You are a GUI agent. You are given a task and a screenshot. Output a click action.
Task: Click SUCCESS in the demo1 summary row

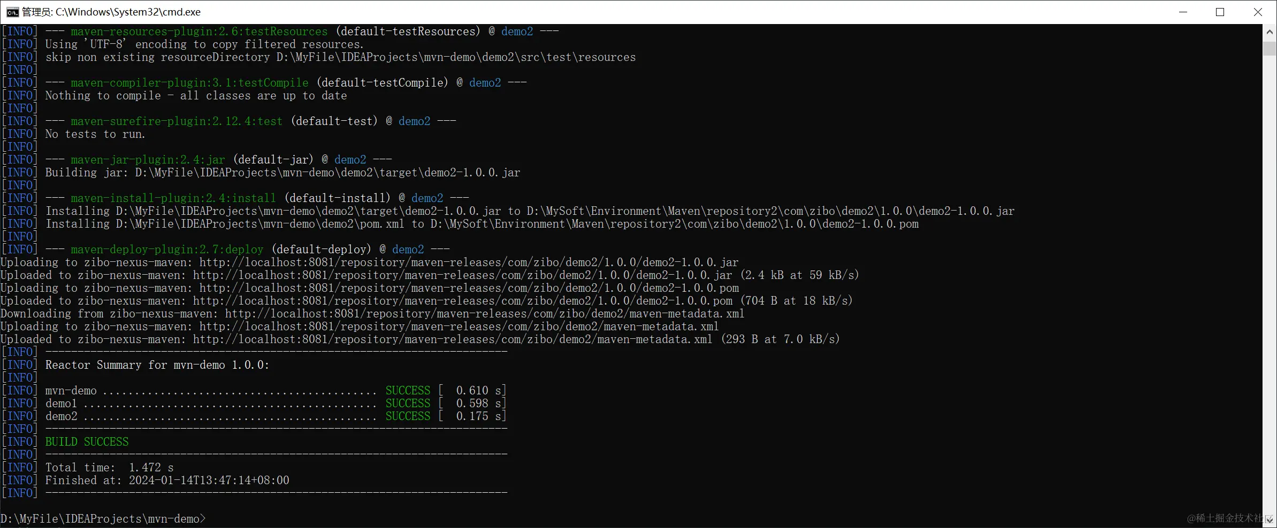pyautogui.click(x=408, y=403)
